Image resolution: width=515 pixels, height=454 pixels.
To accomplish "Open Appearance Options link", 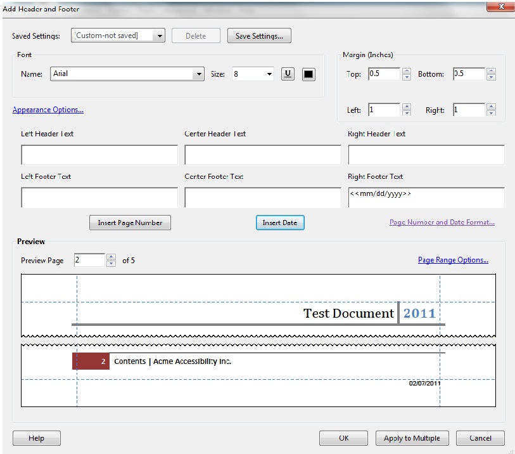I will click(48, 110).
